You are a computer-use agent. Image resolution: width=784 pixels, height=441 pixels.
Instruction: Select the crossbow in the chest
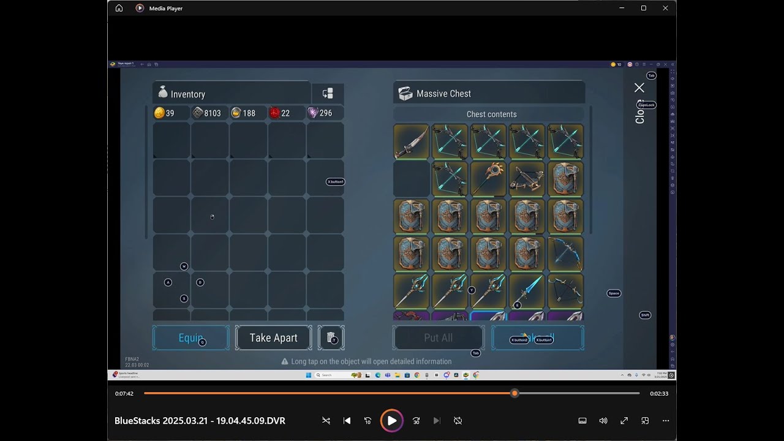pos(527,179)
